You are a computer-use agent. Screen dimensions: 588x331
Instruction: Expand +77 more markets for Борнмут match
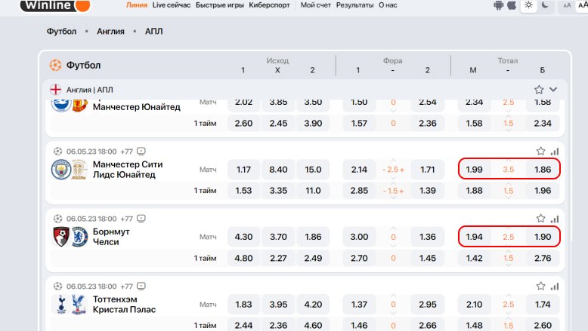(126, 219)
